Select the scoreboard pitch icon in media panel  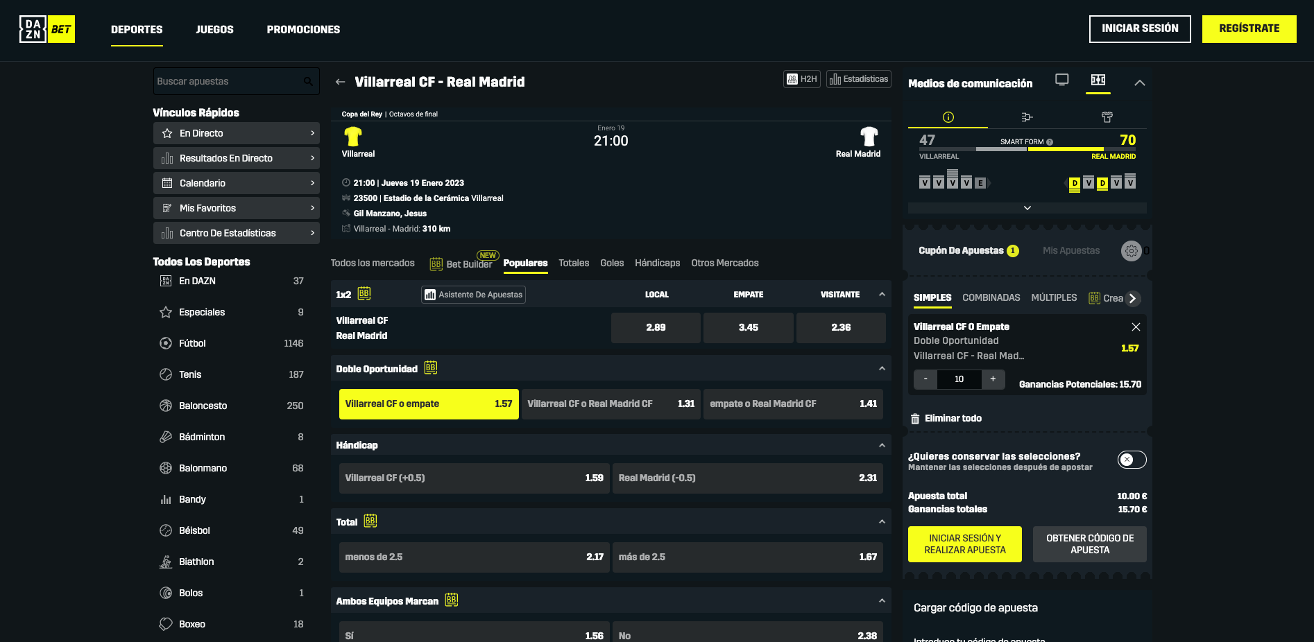point(1098,80)
